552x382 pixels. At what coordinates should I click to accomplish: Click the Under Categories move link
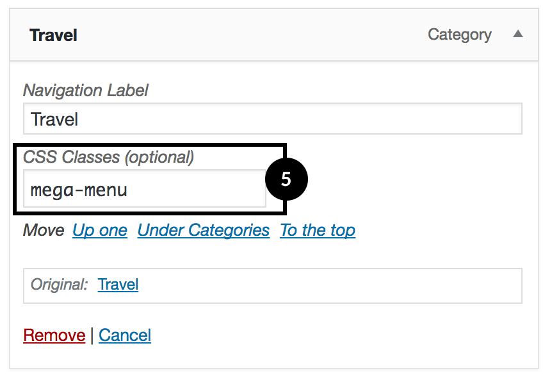pyautogui.click(x=204, y=230)
